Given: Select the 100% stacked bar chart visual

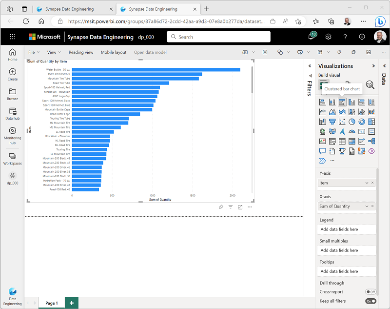Looking at the screenshot, I should pos(362,102).
